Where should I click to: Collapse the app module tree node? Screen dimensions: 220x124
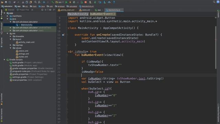[x=4, y=13]
